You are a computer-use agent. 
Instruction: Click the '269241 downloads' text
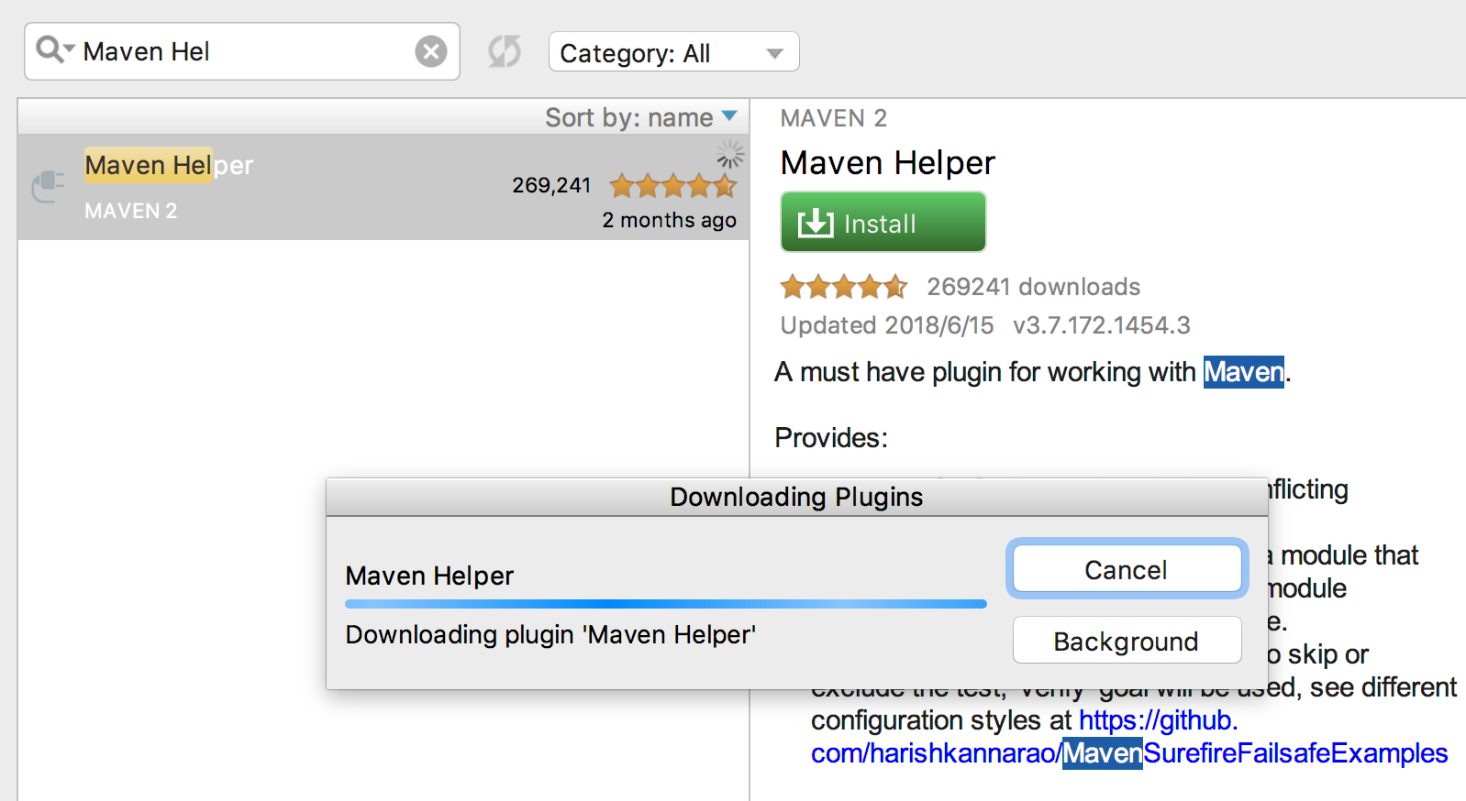tap(1033, 287)
